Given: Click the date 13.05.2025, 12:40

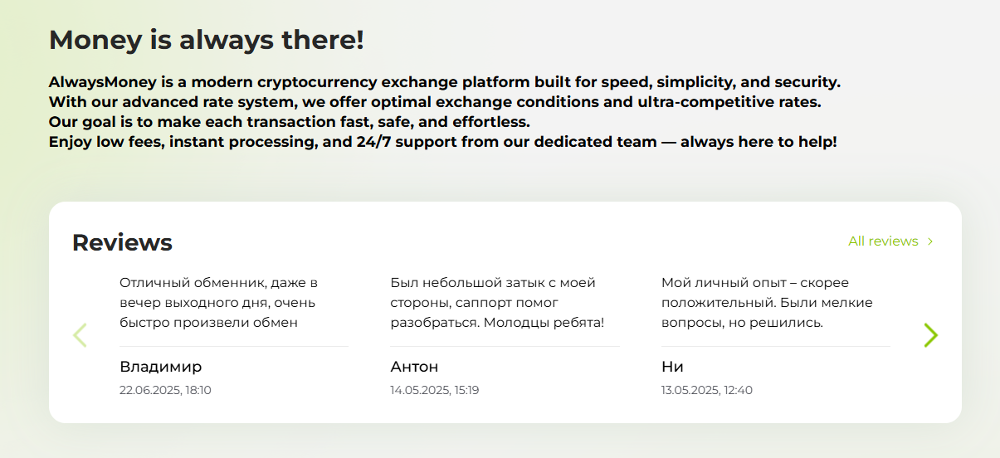Looking at the screenshot, I should point(707,390).
